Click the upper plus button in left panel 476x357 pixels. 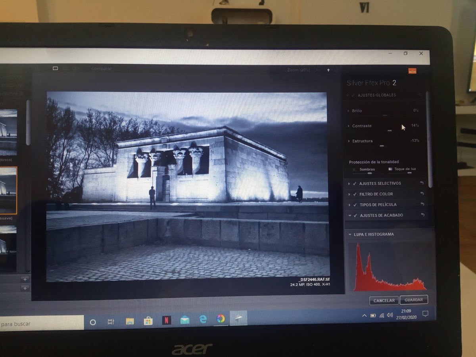point(25,279)
